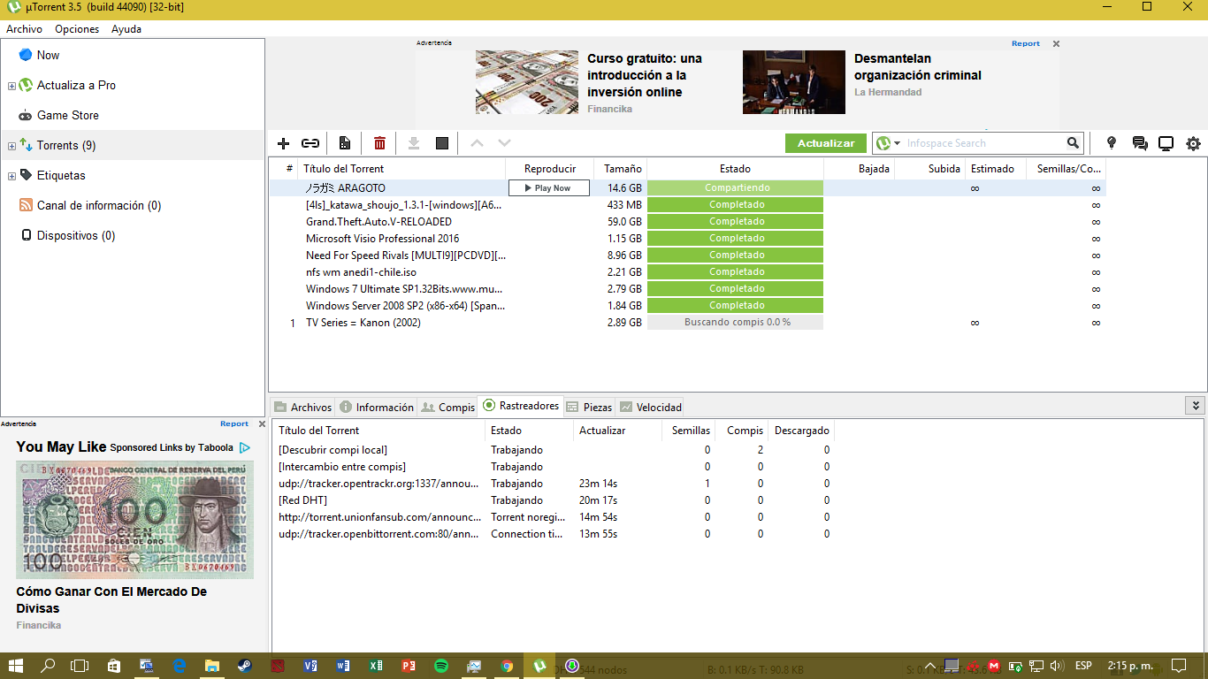Open the Archivo menu
1208x679 pixels.
tap(24, 29)
